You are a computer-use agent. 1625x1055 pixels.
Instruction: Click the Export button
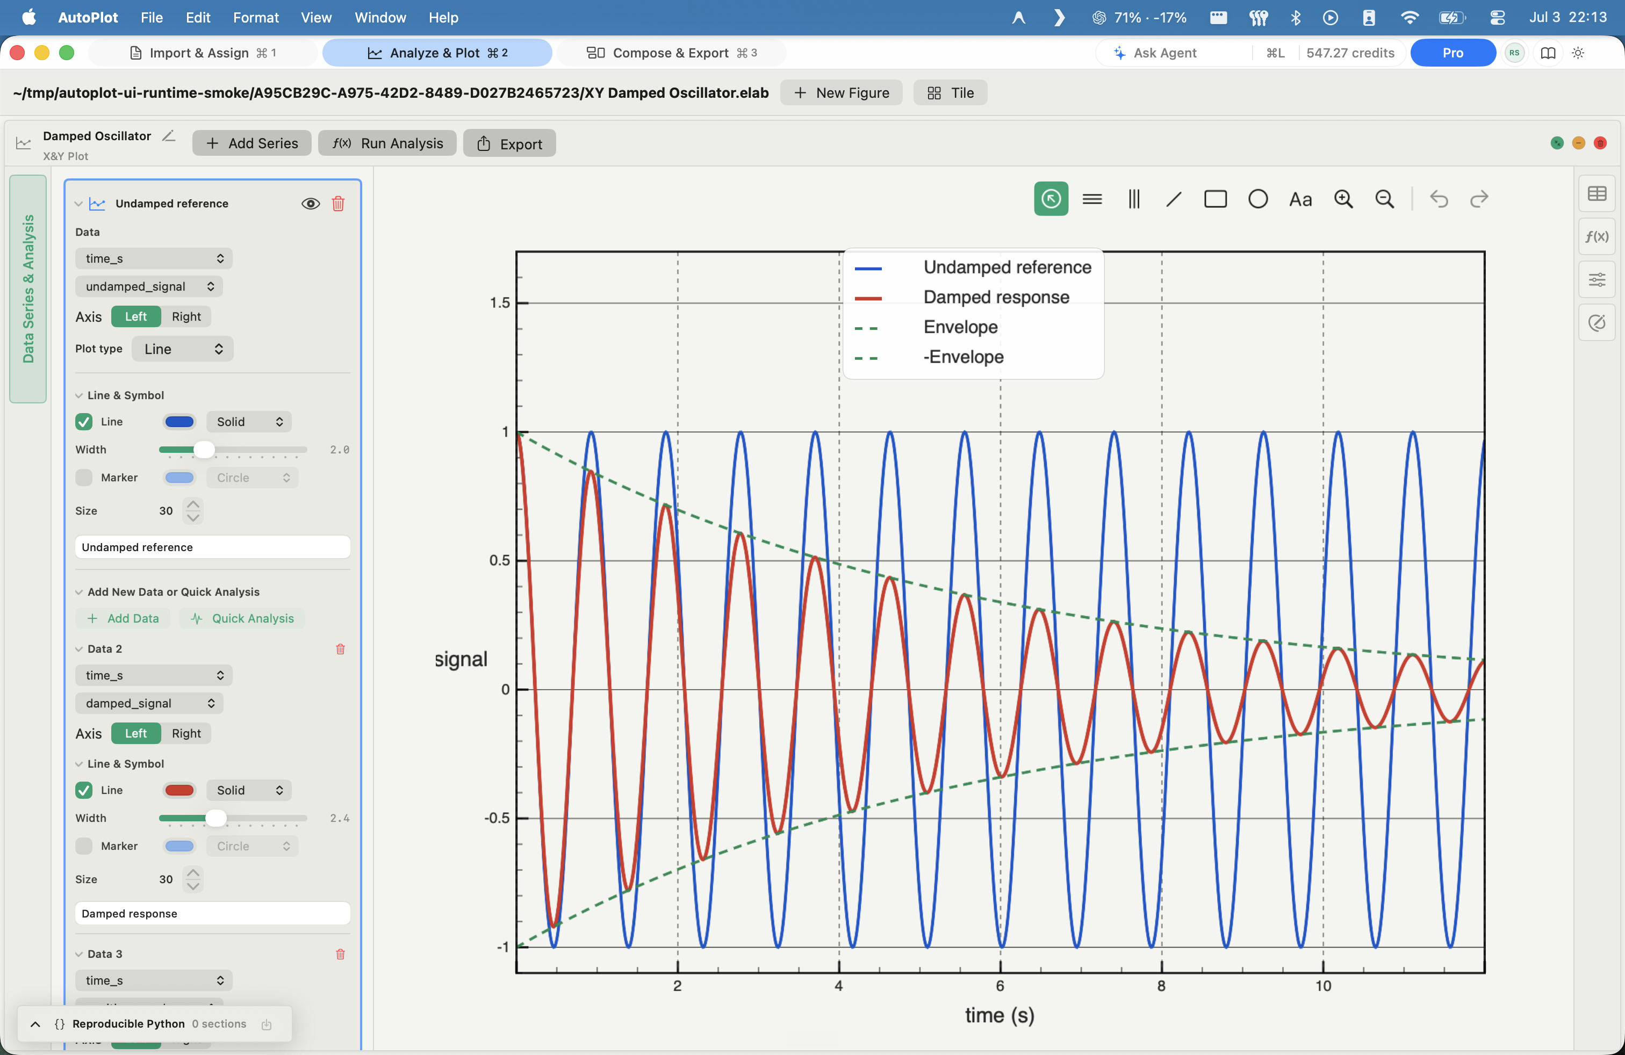[x=509, y=143]
